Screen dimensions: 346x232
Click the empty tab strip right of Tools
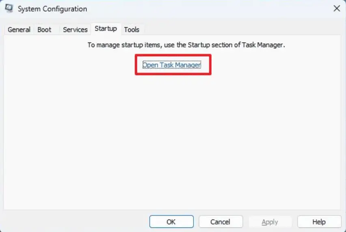pyautogui.click(x=243, y=29)
